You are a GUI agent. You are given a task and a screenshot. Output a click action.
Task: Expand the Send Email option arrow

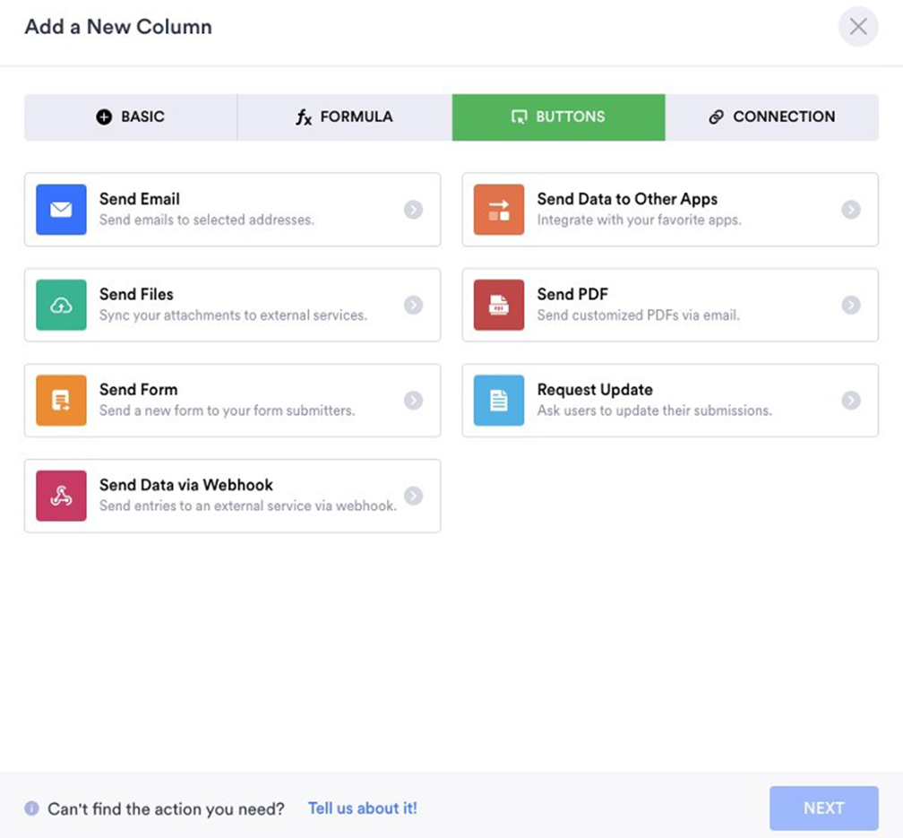(x=413, y=210)
